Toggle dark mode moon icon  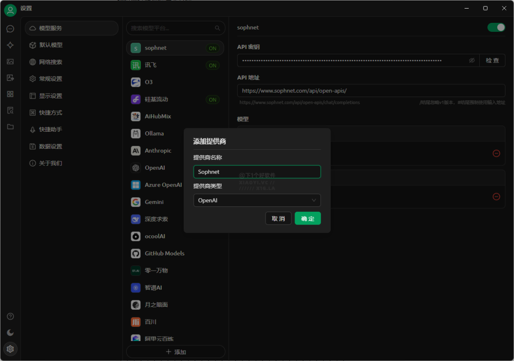(x=10, y=333)
